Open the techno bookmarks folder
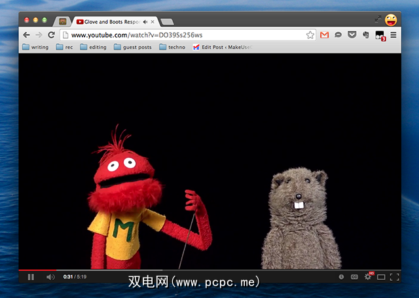The height and width of the screenshot is (298, 419). click(x=172, y=47)
